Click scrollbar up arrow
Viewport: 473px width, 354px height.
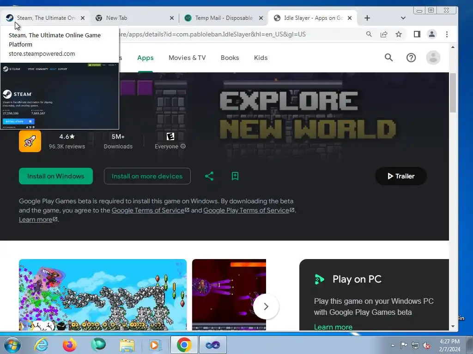453,47
